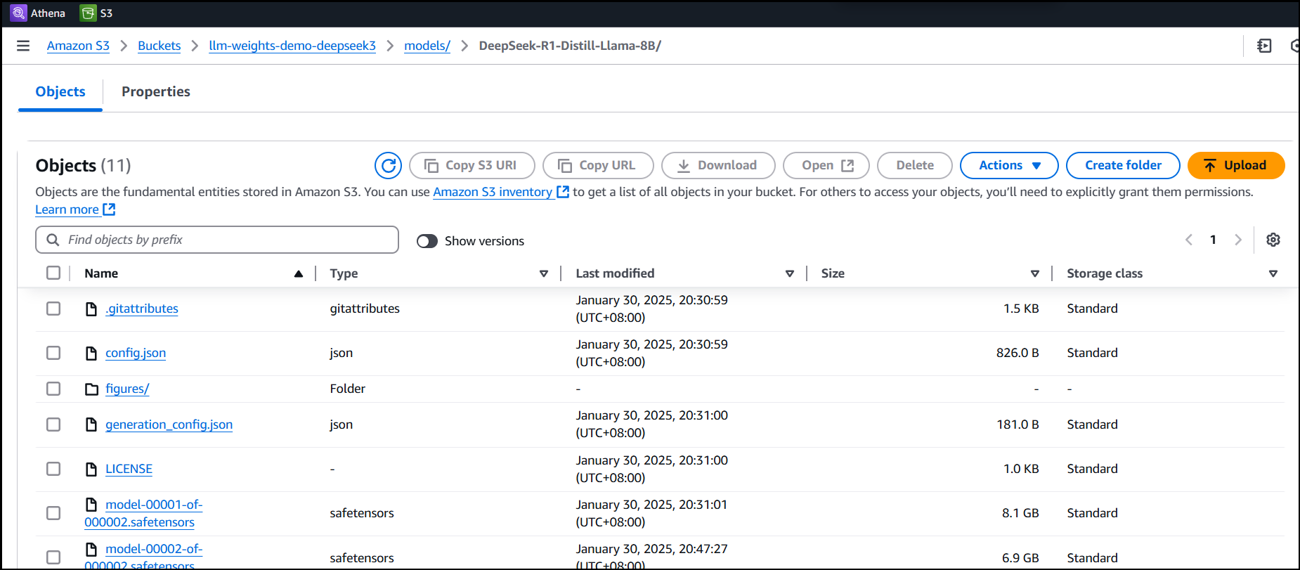Select the figures/ folder checkbox
Image resolution: width=1300 pixels, height=570 pixels.
(53, 389)
